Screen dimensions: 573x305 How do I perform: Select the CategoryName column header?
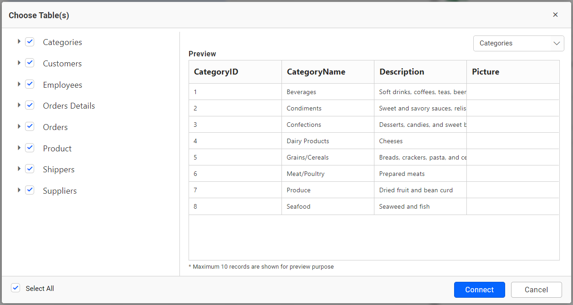328,72
